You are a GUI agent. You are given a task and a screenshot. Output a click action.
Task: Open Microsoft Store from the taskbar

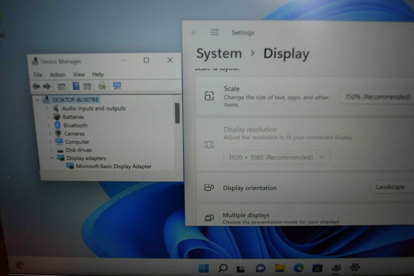click(x=318, y=268)
